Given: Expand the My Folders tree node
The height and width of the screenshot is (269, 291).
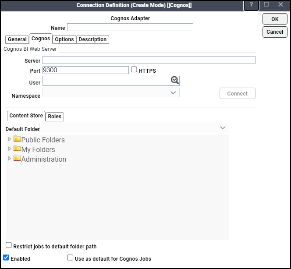Looking at the screenshot, I should tap(9, 149).
